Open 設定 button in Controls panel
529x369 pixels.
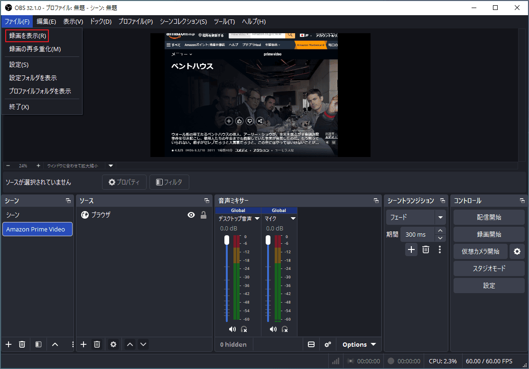point(489,286)
